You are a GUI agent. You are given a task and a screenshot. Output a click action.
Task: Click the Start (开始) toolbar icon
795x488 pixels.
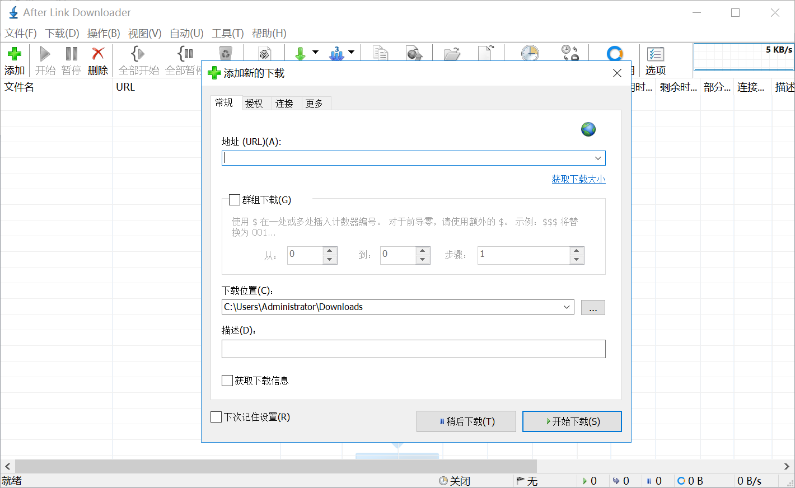45,54
